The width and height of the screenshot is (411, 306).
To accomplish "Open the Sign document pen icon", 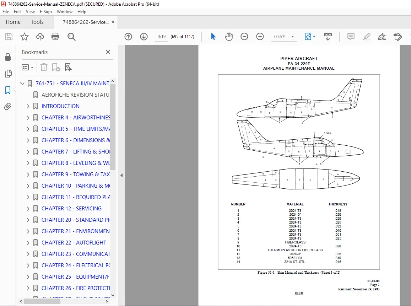I will (x=382, y=37).
